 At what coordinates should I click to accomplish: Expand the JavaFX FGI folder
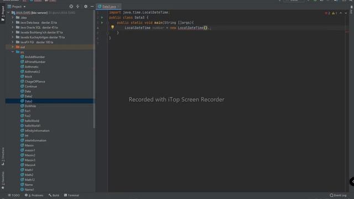click(13, 42)
